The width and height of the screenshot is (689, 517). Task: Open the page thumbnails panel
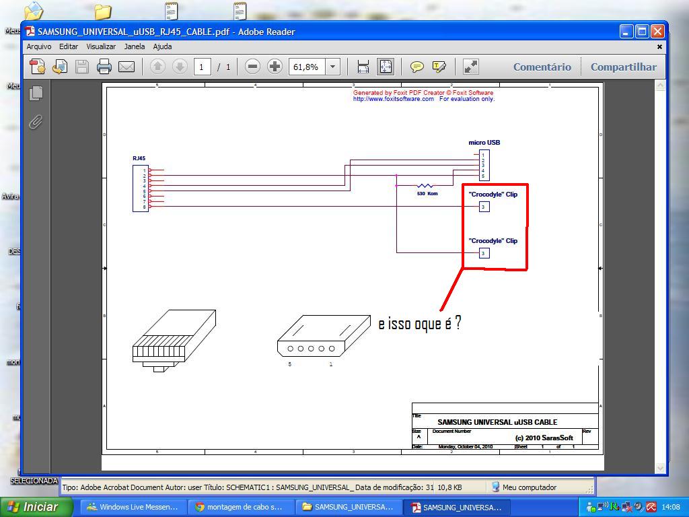point(36,94)
